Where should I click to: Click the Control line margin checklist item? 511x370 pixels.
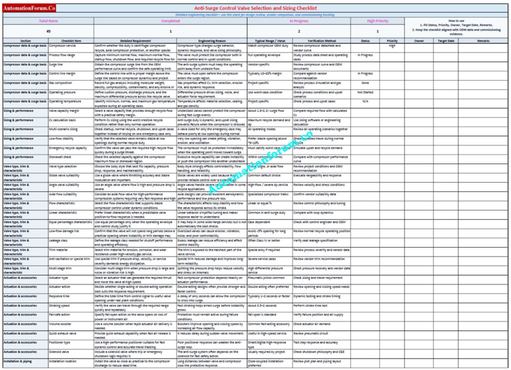pos(71,75)
